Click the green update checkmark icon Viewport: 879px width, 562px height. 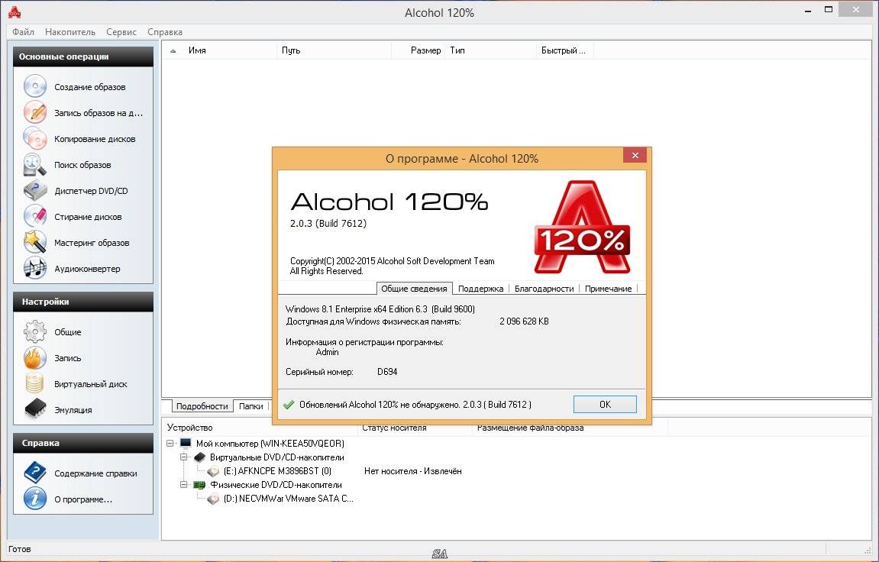tap(289, 405)
